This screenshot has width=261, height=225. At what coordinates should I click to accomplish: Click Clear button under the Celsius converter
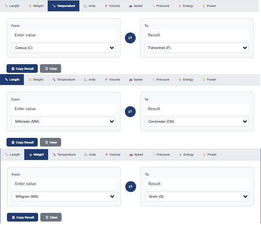coord(50,68)
